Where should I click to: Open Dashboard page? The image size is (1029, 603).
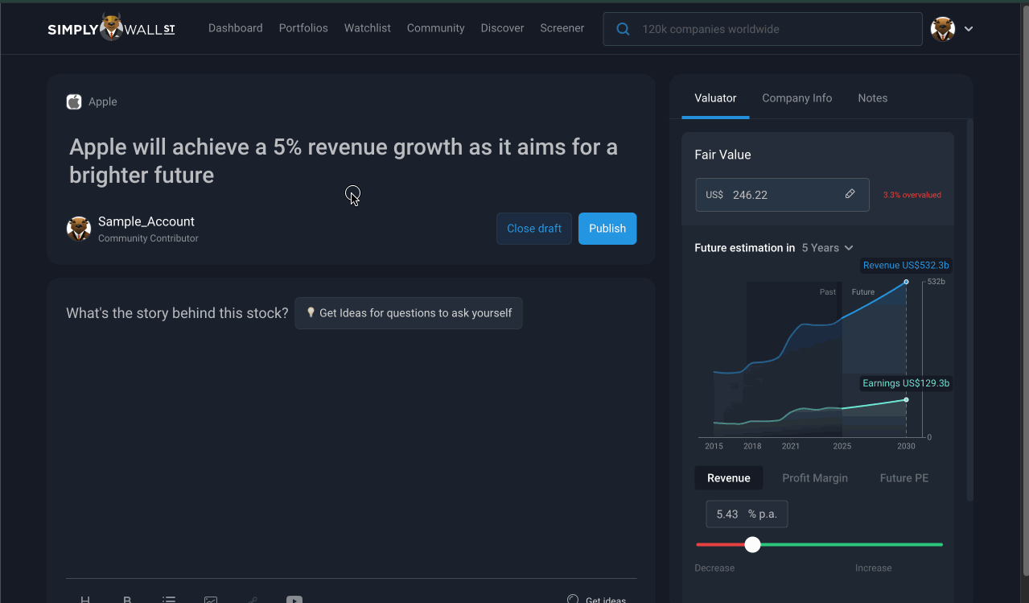point(236,28)
